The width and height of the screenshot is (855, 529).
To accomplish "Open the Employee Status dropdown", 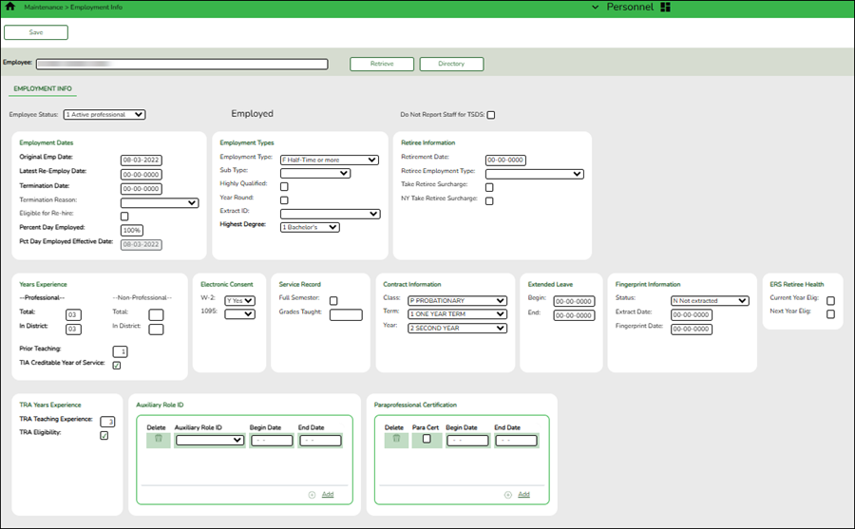I will tap(104, 115).
